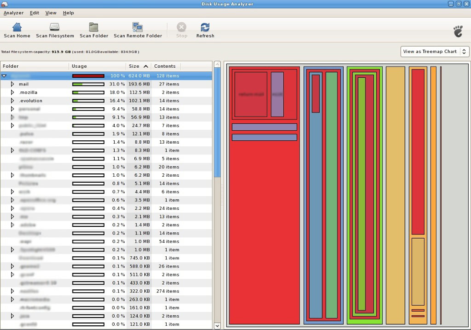Image resolution: width=471 pixels, height=330 pixels.
Task: Click the Scan Filesystem drive icon
Action: pos(54,27)
